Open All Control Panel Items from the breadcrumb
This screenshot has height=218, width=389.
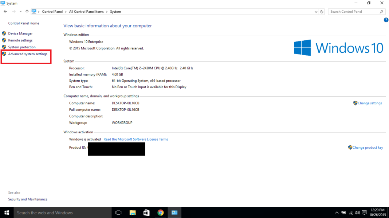86,11
